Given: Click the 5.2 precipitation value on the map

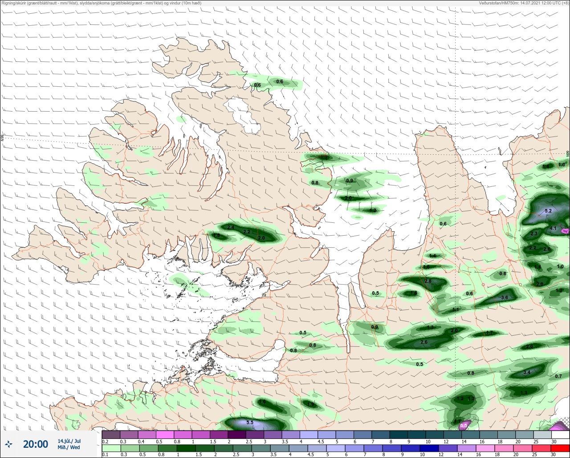Looking at the screenshot, I should point(548,211).
